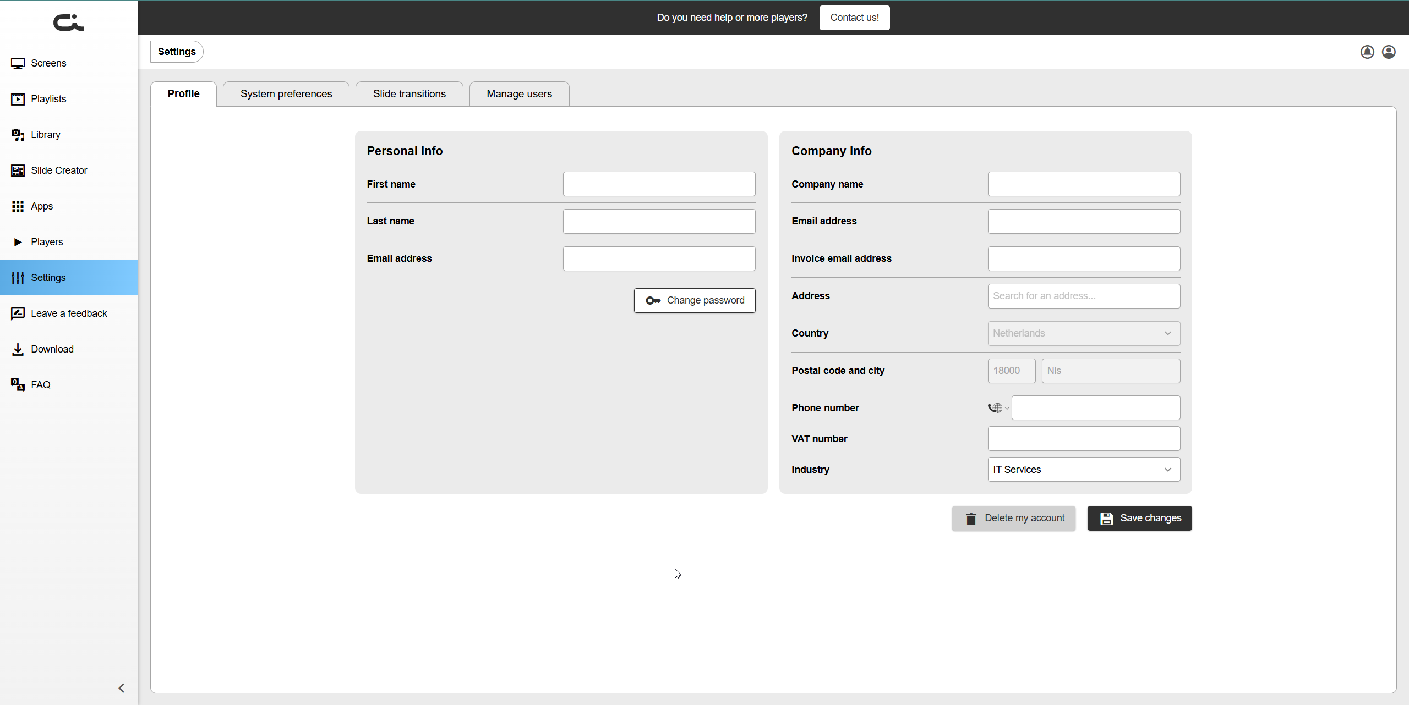Open the Download page
This screenshot has height=705, width=1409.
[x=52, y=349]
